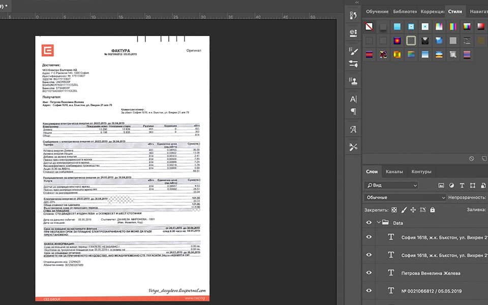This screenshot has height=305, width=488.
Task: Open the Paragraph panel icon
Action: 353,111
